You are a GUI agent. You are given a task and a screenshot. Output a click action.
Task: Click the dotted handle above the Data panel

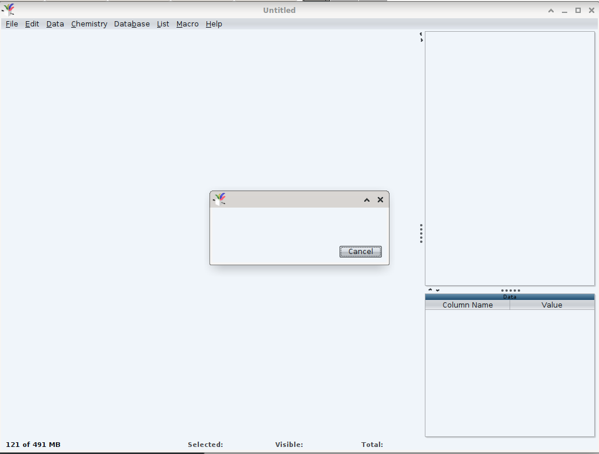[x=510, y=290]
